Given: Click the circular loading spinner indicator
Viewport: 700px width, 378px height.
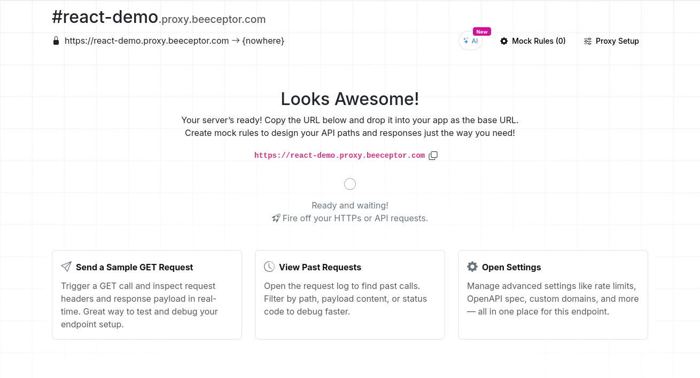Looking at the screenshot, I should pos(350,183).
